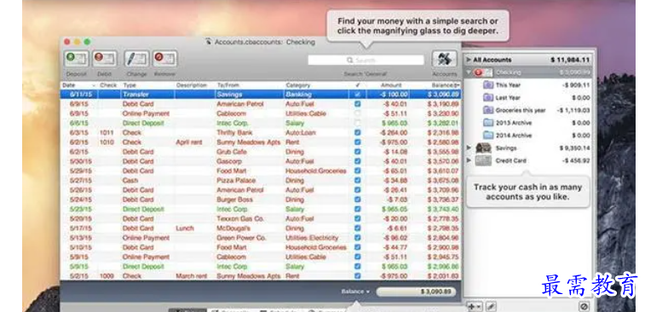Click the $ 3,743.40 balance cell
This screenshot has width=645, height=312.
pyautogui.click(x=442, y=209)
